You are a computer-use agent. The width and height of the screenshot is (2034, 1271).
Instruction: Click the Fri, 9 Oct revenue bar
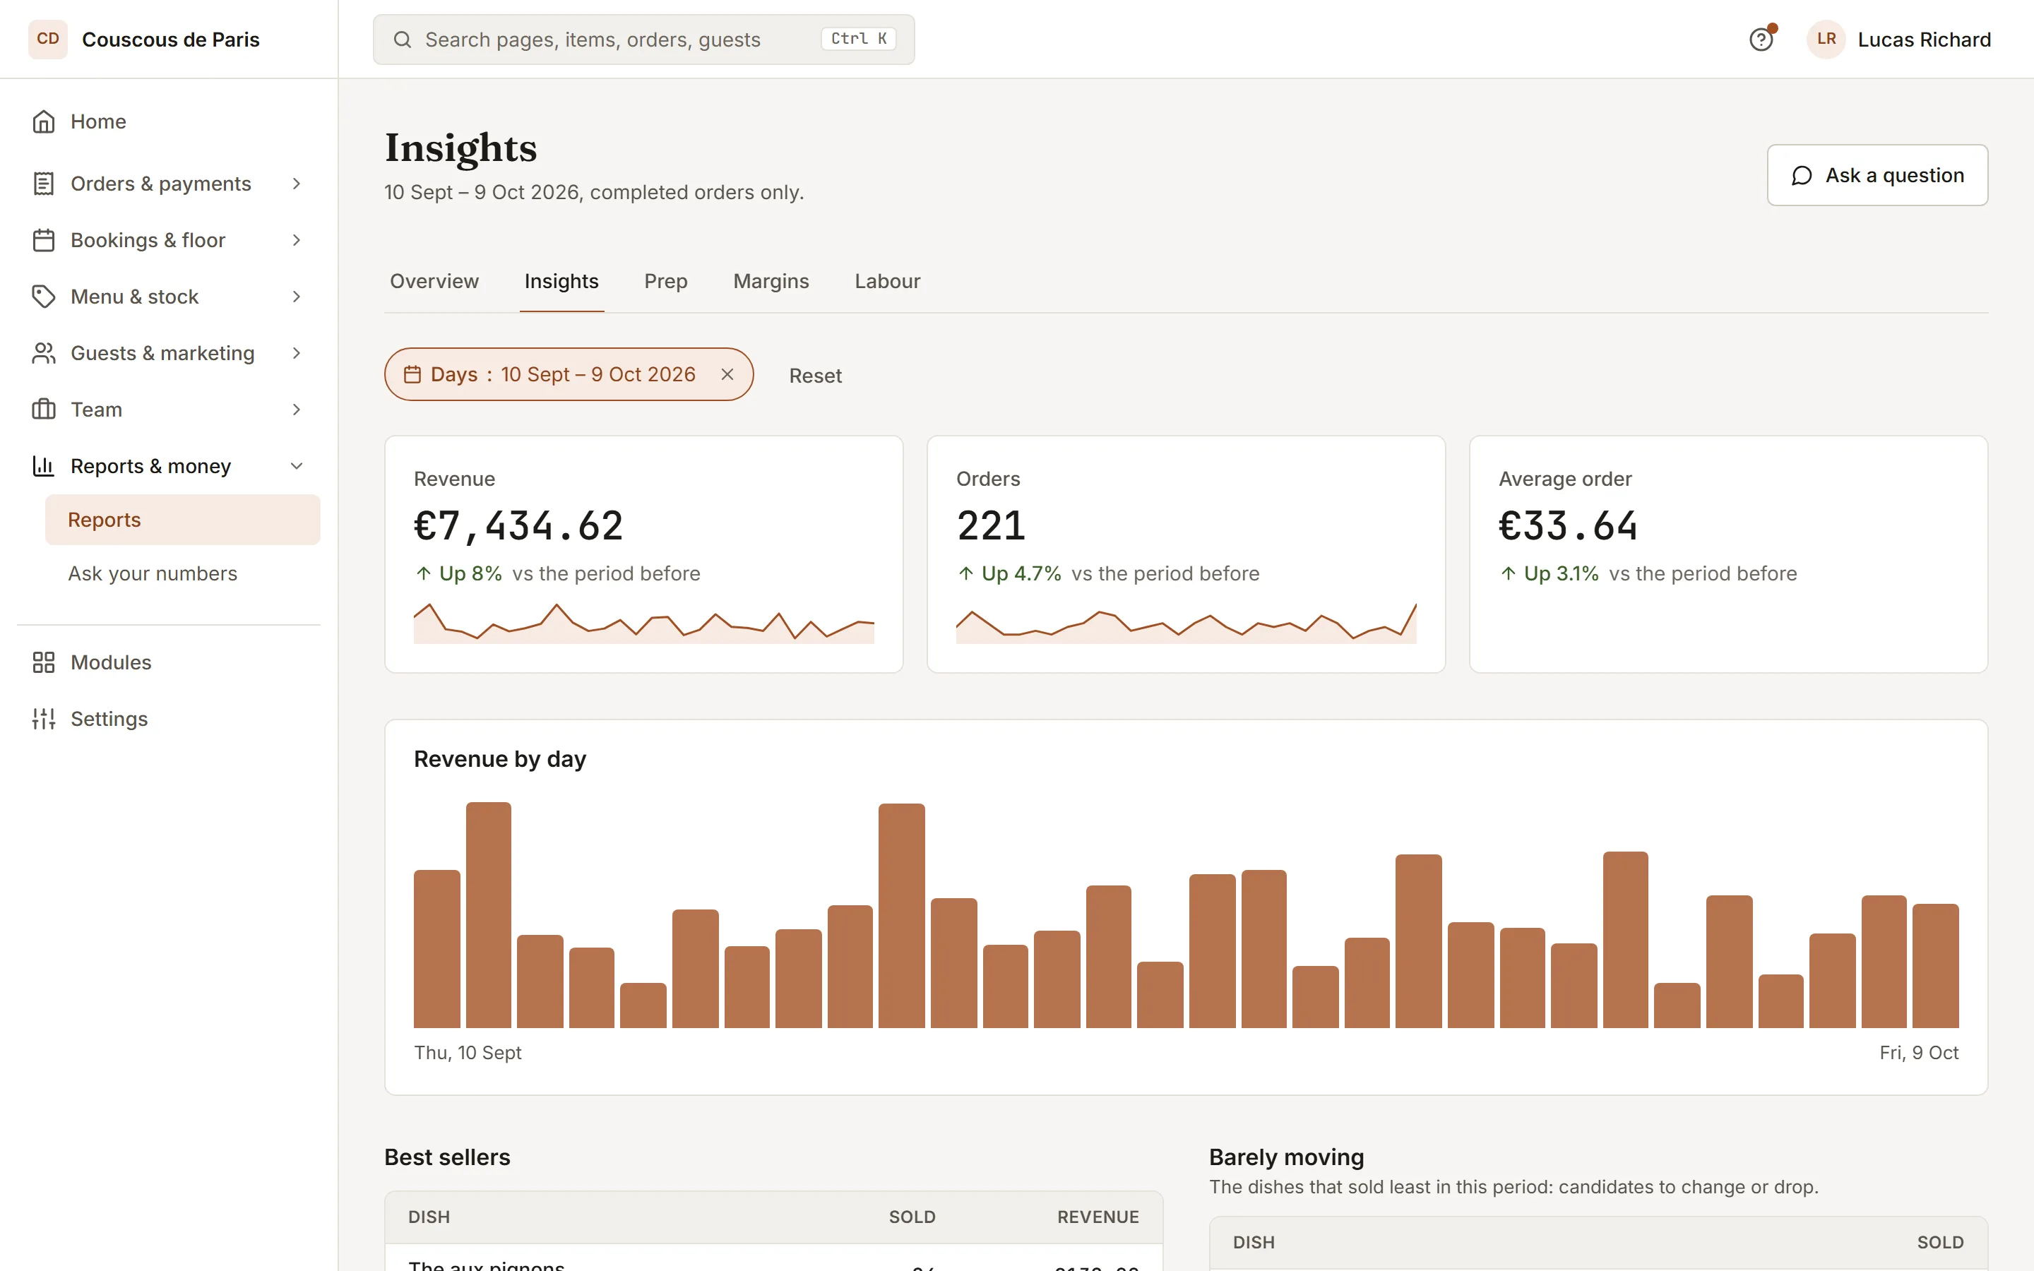coord(1936,966)
